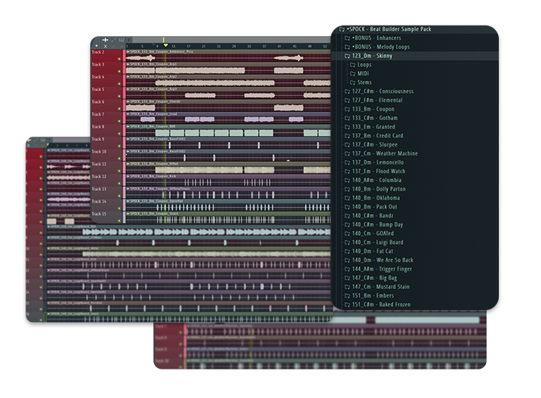Mute Track 2 using its green LED
Image resolution: width=541 pixels, height=398 pixels.
point(119,59)
